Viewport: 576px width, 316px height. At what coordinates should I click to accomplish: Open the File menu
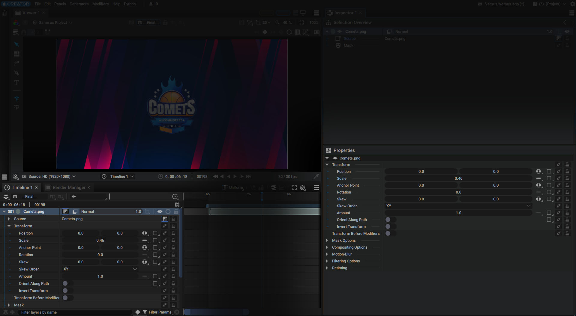click(x=38, y=4)
